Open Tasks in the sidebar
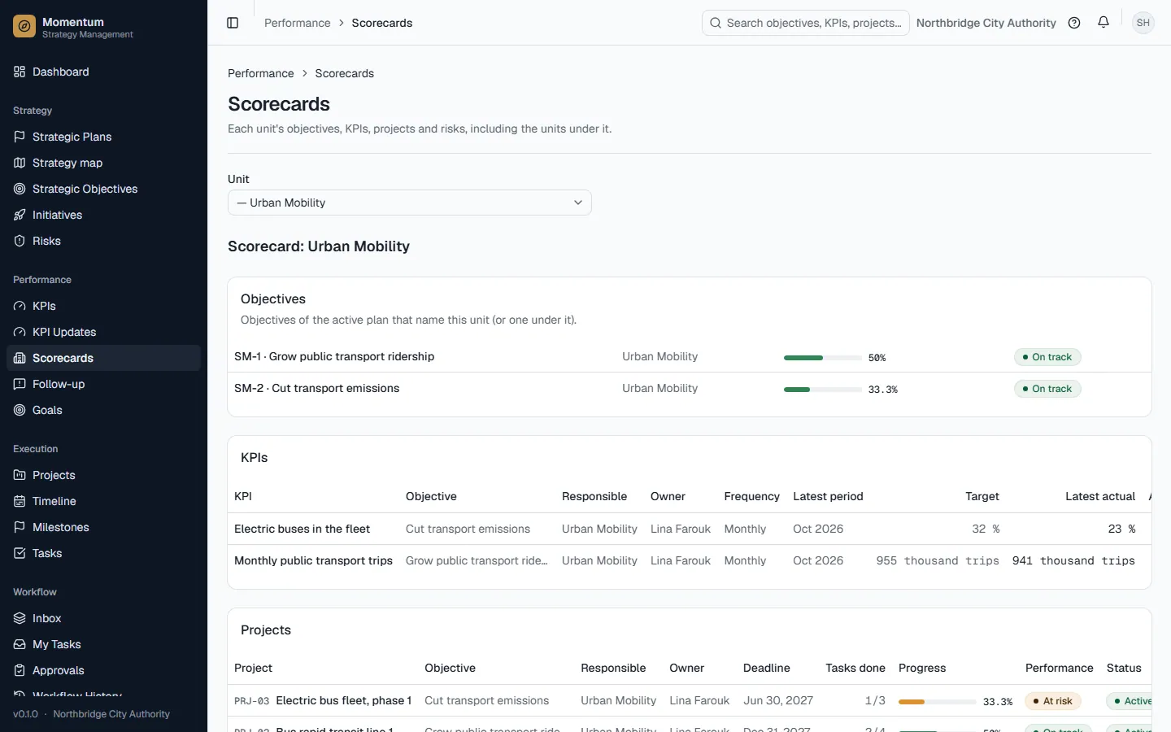This screenshot has height=732, width=1171. coord(103,553)
